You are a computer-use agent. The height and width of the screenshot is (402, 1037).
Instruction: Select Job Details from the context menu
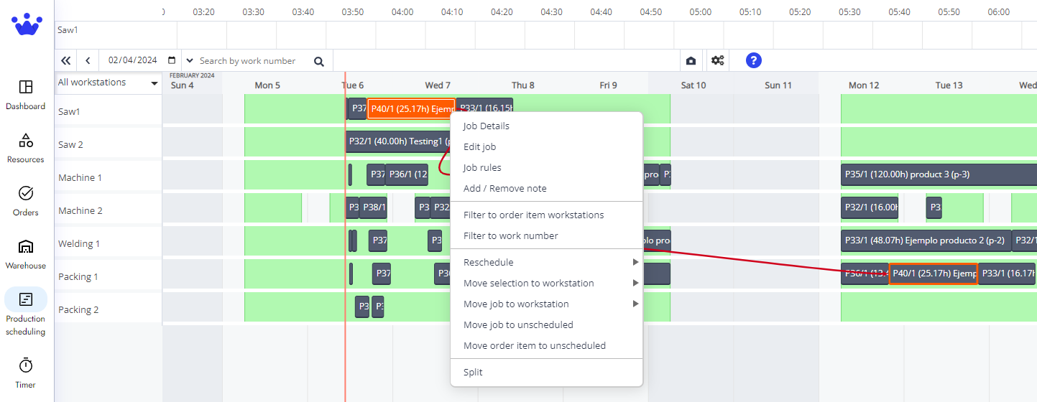[x=487, y=126]
